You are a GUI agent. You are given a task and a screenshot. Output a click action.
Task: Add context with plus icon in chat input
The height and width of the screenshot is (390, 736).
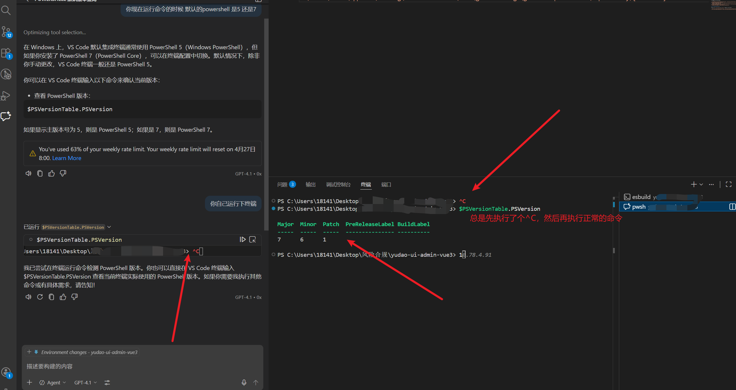coord(29,382)
